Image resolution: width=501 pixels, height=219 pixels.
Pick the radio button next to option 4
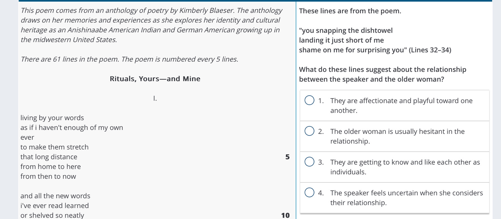pyautogui.click(x=309, y=192)
